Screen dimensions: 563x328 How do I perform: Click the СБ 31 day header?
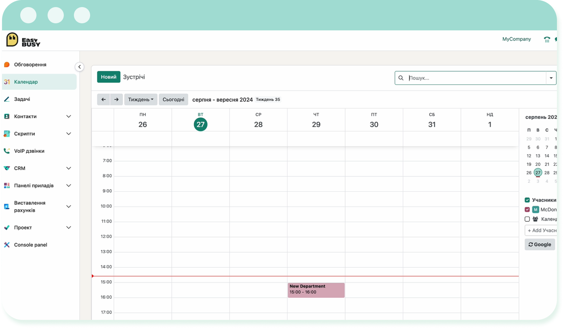432,120
